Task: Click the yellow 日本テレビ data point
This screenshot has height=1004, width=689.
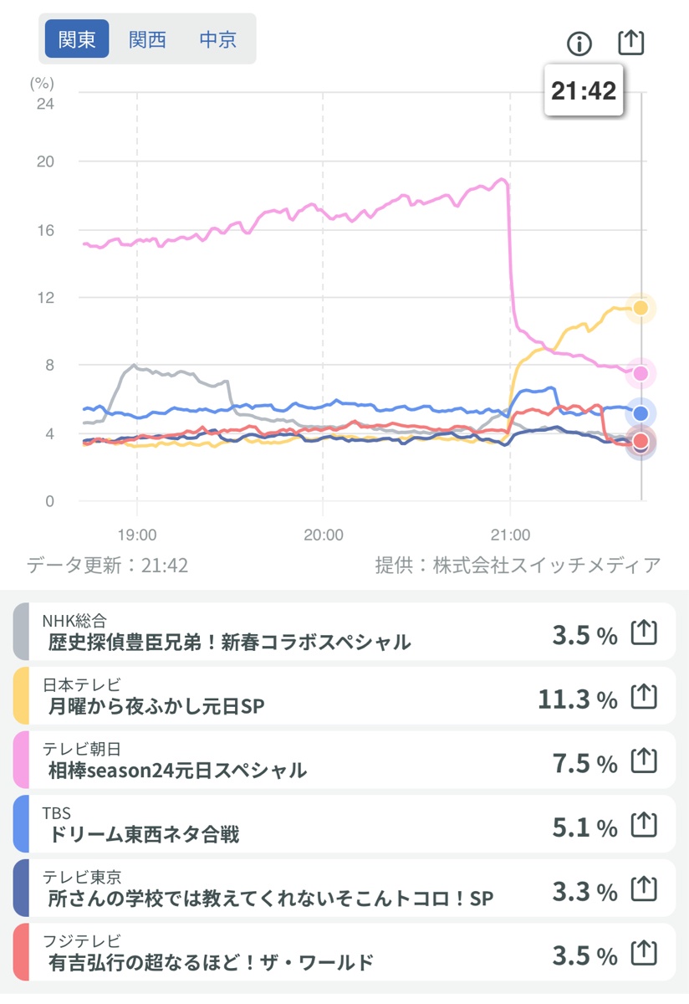Action: click(641, 308)
